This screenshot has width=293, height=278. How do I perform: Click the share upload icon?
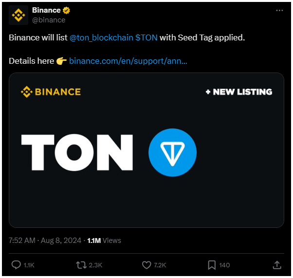click(x=277, y=265)
